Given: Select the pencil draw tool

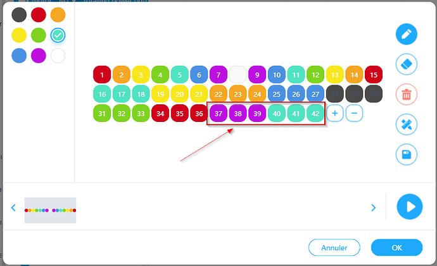Looking at the screenshot, I should click(407, 34).
